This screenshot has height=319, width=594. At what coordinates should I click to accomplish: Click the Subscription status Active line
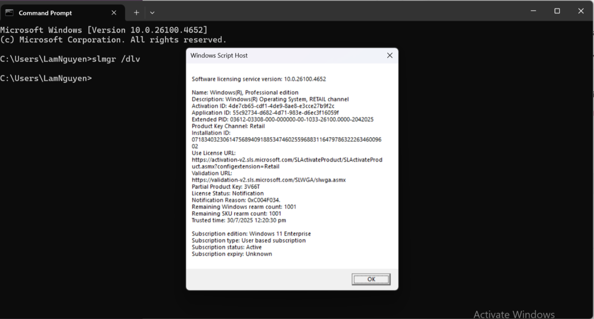226,247
